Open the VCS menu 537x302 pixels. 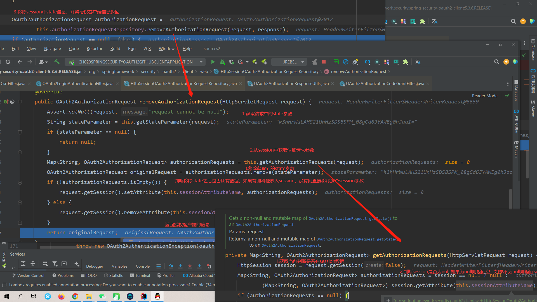tap(147, 48)
